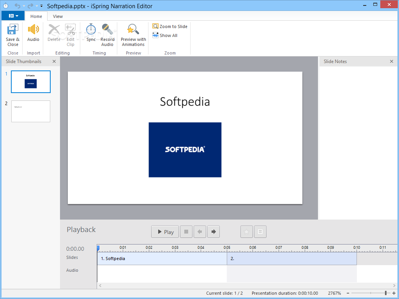
Task: Select slide 1 thumbnail
Action: [x=31, y=82]
